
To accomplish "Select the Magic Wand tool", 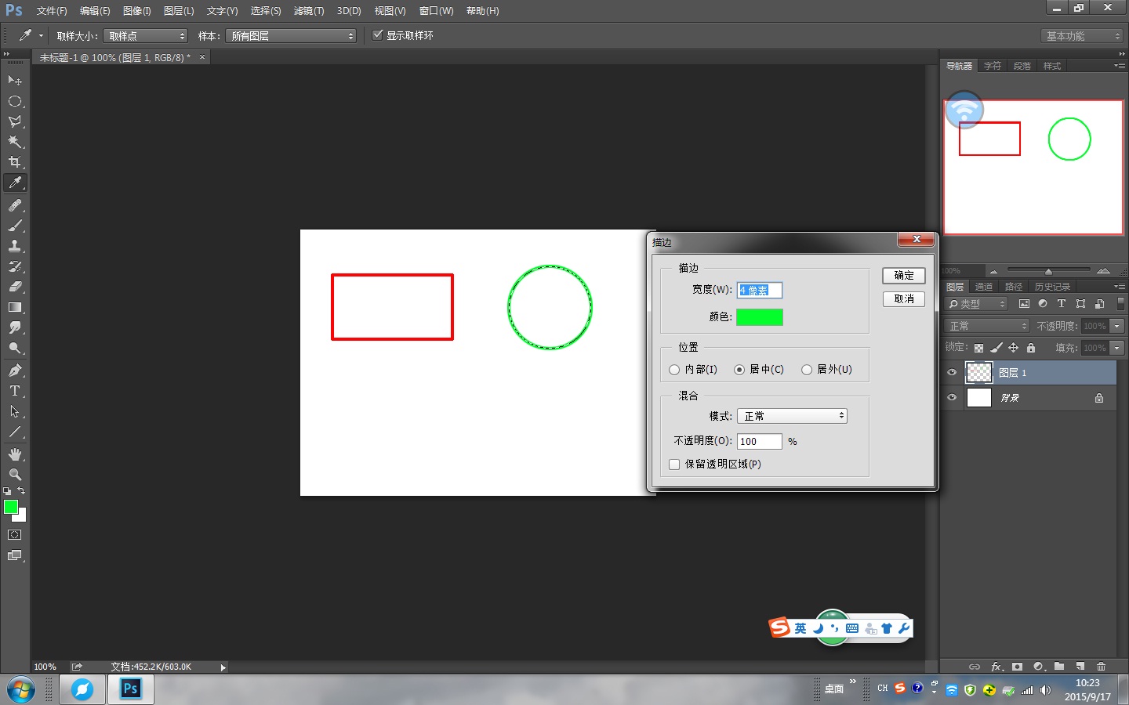I will (x=15, y=142).
